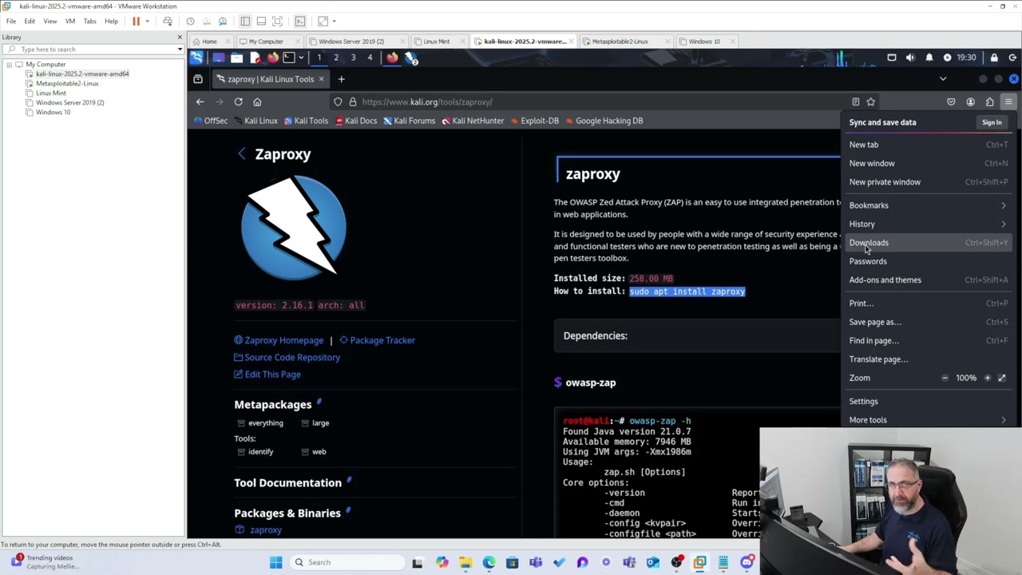Click the Firefox account profile icon
This screenshot has width=1022, height=575.
[x=970, y=101]
